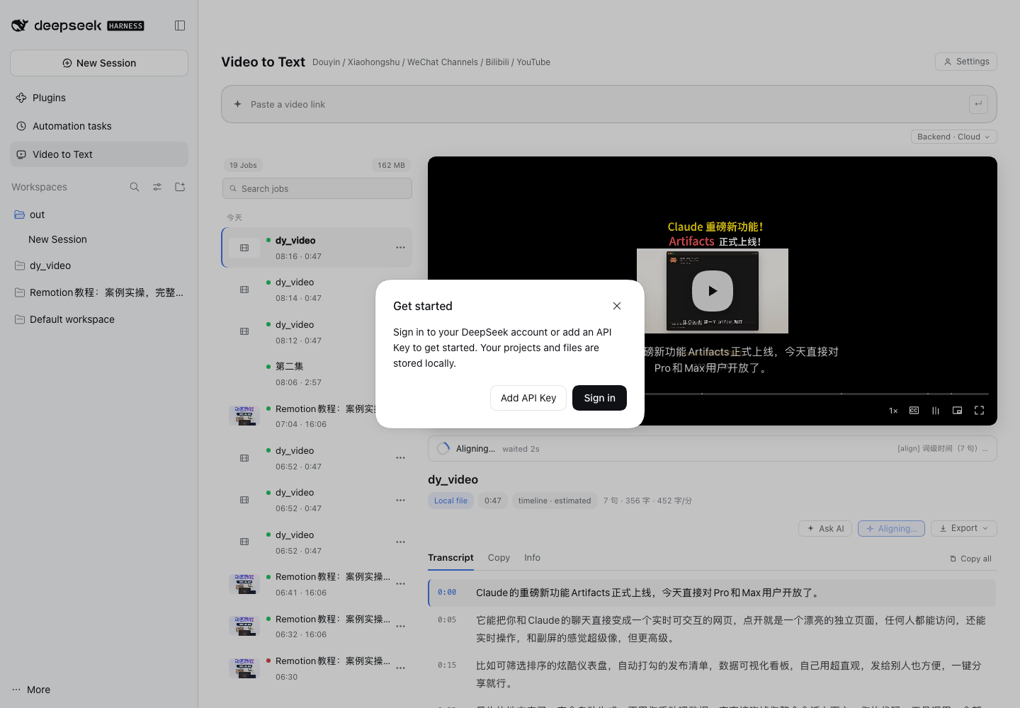Open options menu for the 06:41 Remotion job

tap(400, 584)
